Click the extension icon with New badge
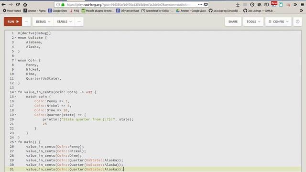The height and width of the screenshot is (172, 306). tap(274, 4)
